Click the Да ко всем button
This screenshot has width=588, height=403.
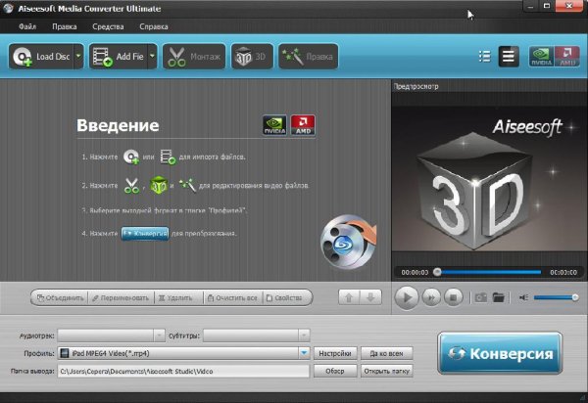(387, 353)
